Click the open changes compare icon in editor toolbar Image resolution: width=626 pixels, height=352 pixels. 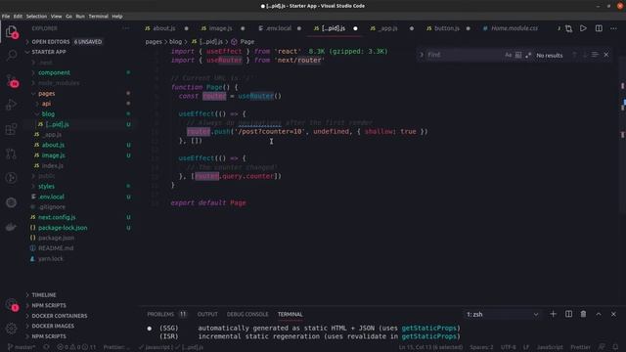(x=568, y=28)
